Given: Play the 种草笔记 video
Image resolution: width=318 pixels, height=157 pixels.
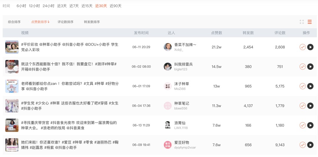Looking at the screenshot, I should [x=310, y=106].
